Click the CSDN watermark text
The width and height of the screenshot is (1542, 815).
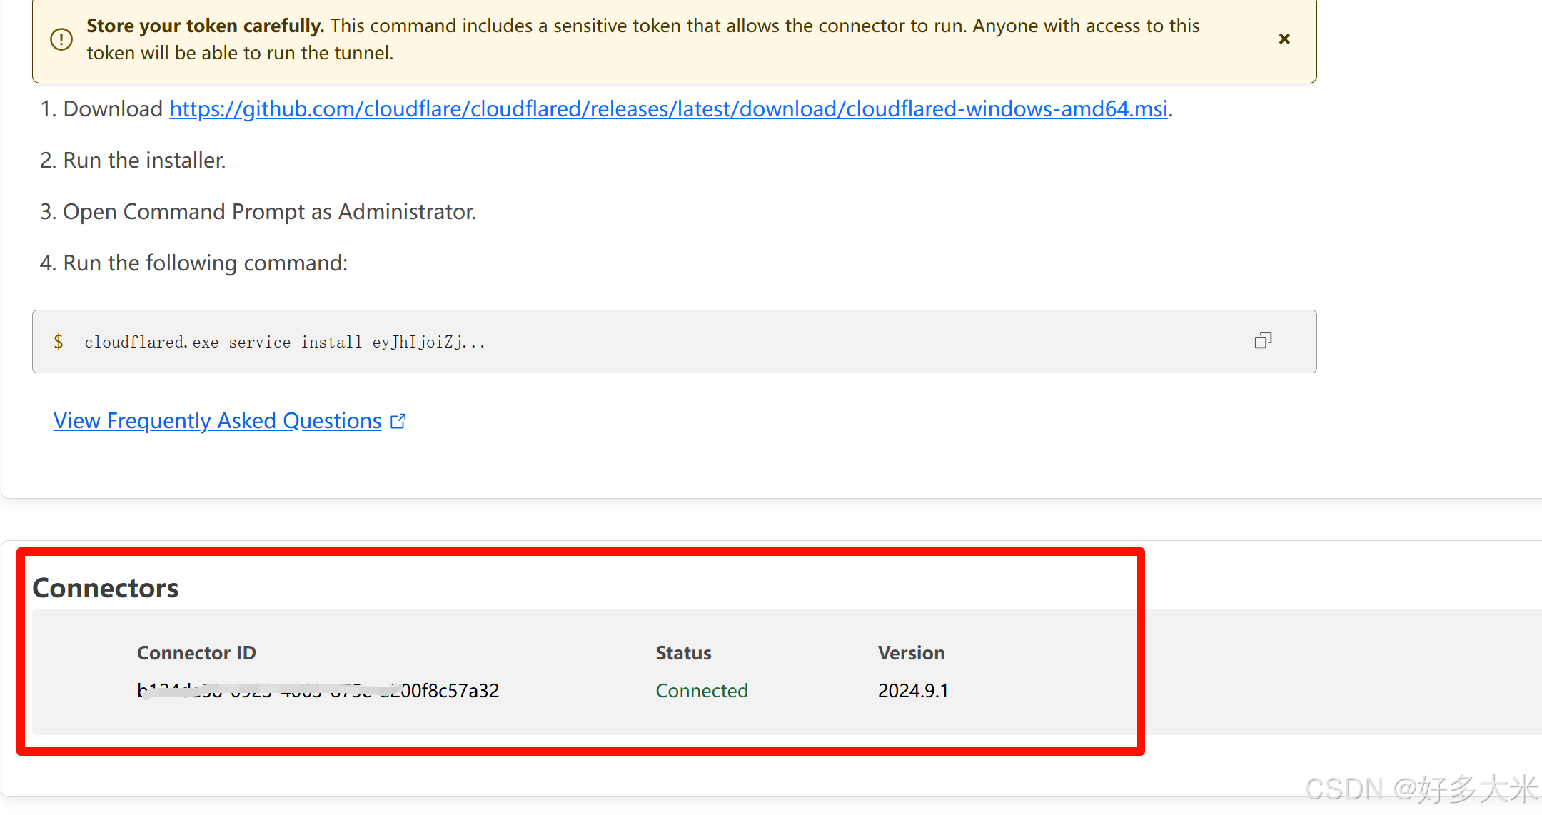pos(1421,789)
